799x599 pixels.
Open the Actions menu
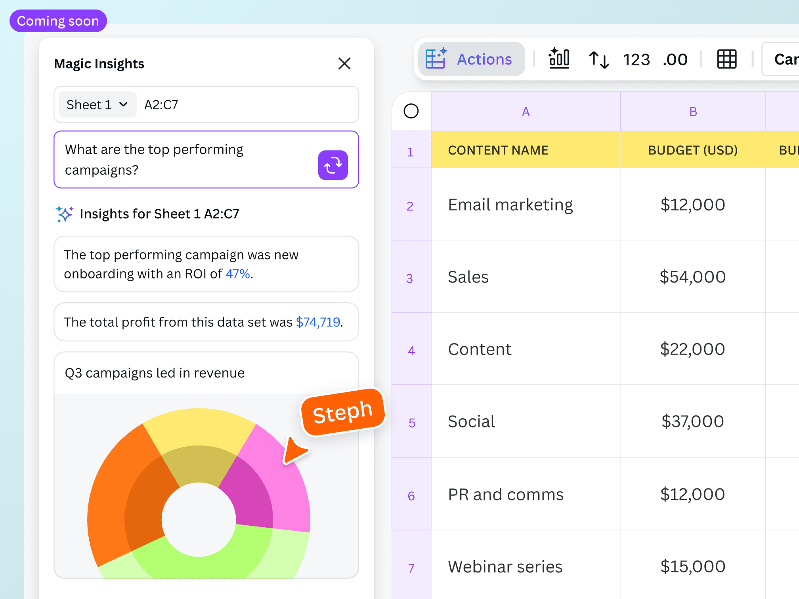[x=484, y=59]
